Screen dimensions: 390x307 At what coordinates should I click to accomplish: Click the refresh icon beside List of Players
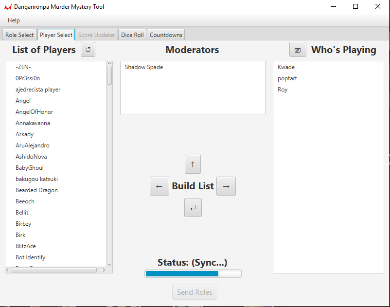(88, 50)
